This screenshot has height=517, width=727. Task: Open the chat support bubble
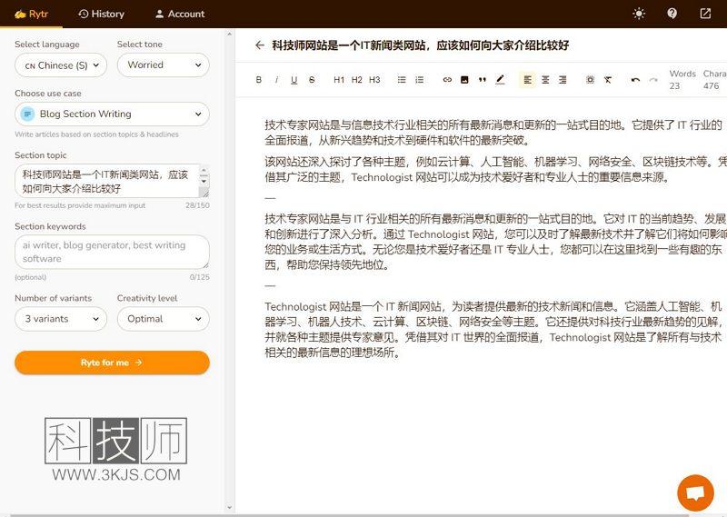695,492
